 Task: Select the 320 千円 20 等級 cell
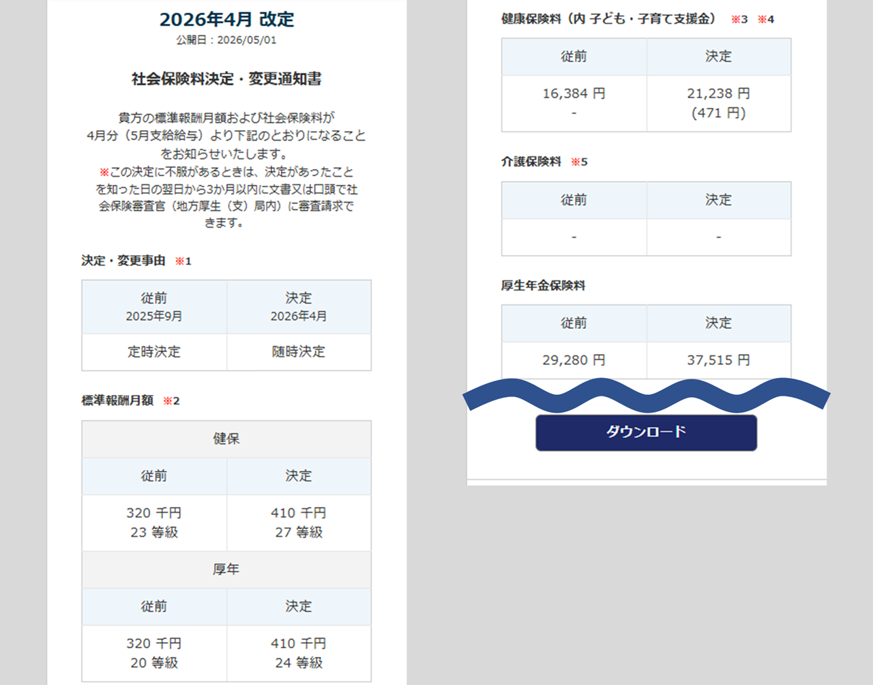coord(154,653)
